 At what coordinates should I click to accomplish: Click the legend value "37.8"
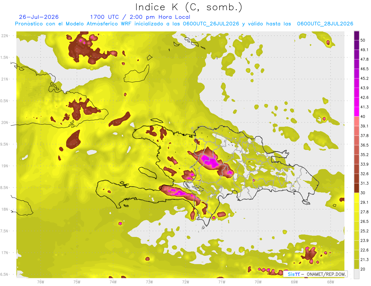[x=365, y=135]
